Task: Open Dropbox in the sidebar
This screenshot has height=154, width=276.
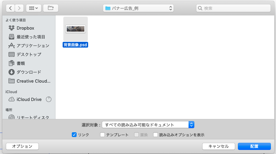Action: click(25, 28)
